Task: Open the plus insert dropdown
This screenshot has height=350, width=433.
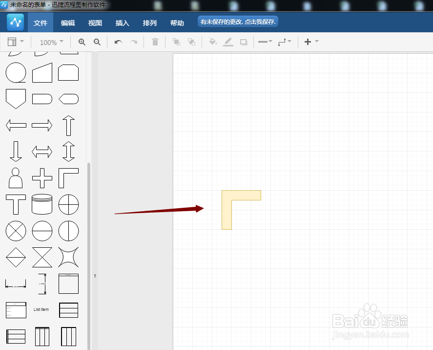Action: click(x=311, y=42)
